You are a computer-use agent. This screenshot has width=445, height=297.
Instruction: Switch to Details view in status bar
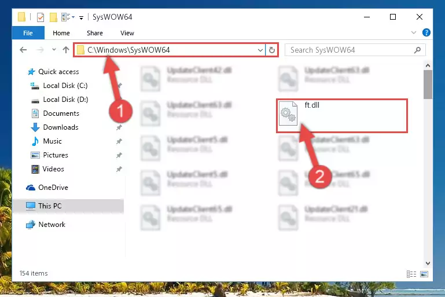pyautogui.click(x=411, y=274)
